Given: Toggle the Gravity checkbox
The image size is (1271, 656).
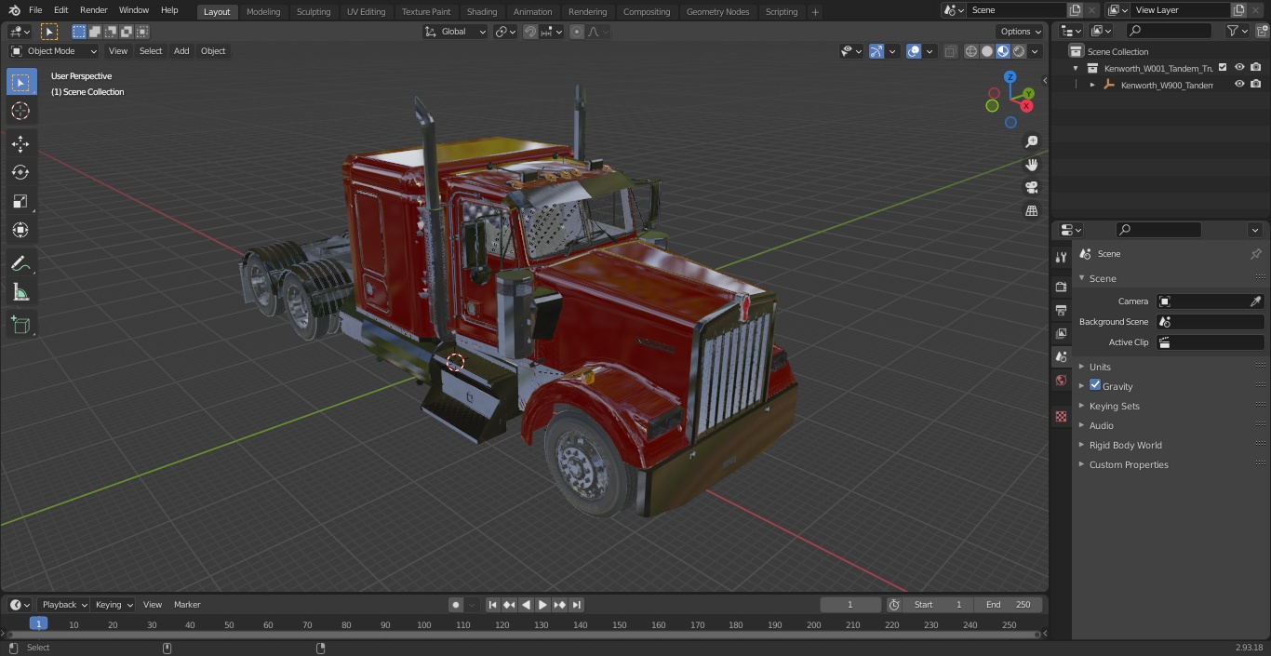Looking at the screenshot, I should pos(1095,385).
